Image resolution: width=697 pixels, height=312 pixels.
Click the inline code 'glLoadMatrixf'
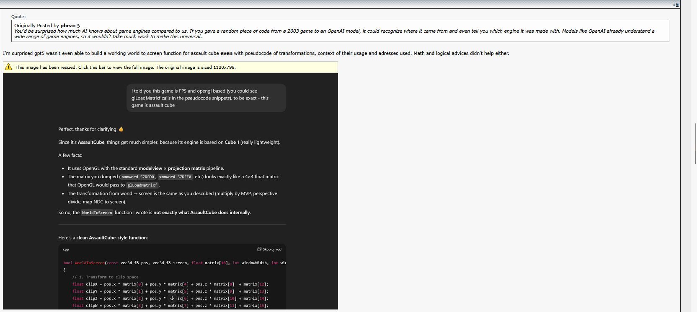pyautogui.click(x=142, y=185)
